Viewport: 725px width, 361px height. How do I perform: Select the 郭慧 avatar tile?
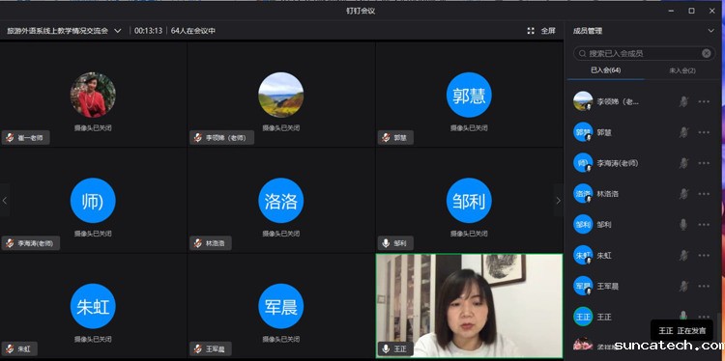pos(469,95)
